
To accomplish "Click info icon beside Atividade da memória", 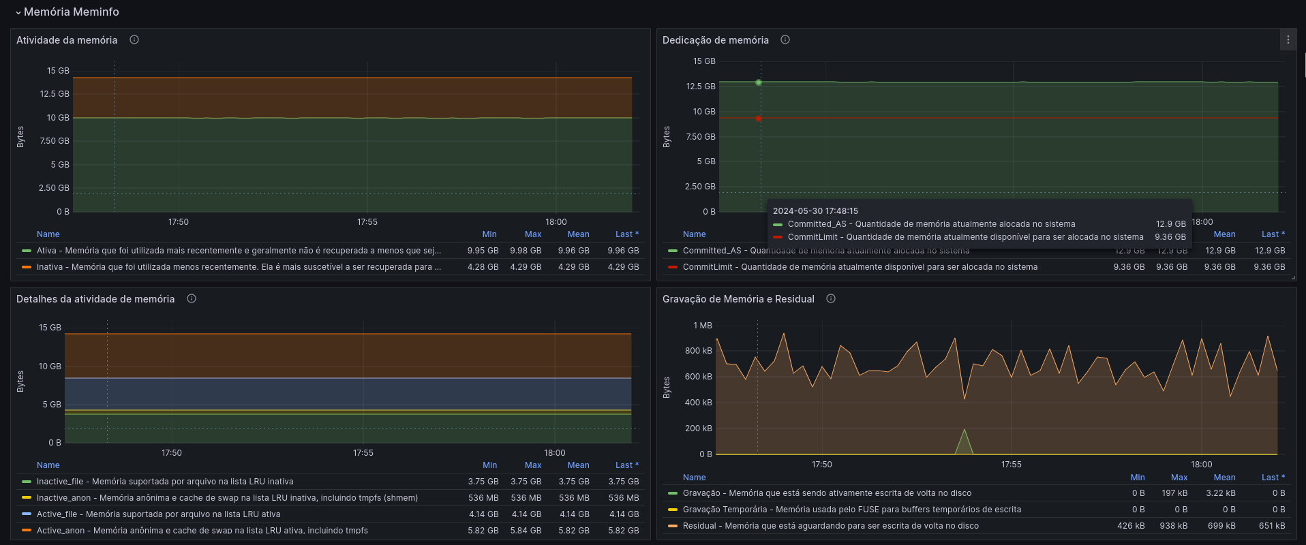I will pyautogui.click(x=134, y=40).
